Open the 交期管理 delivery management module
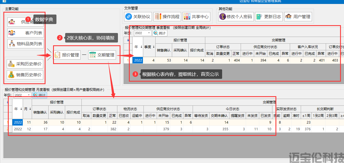Viewport: 344px width, 163px height. point(102,55)
